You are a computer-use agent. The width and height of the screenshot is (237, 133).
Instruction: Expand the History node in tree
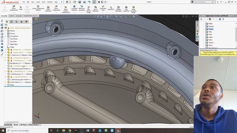(6, 31)
